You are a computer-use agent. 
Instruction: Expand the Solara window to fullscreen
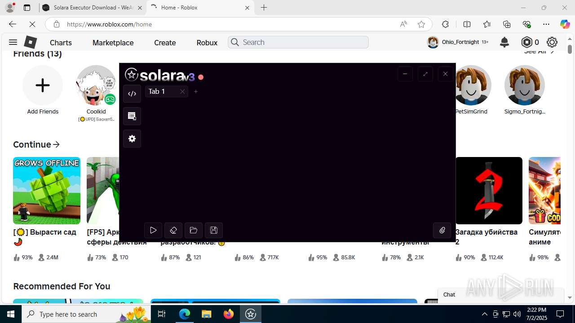pyautogui.click(x=425, y=74)
